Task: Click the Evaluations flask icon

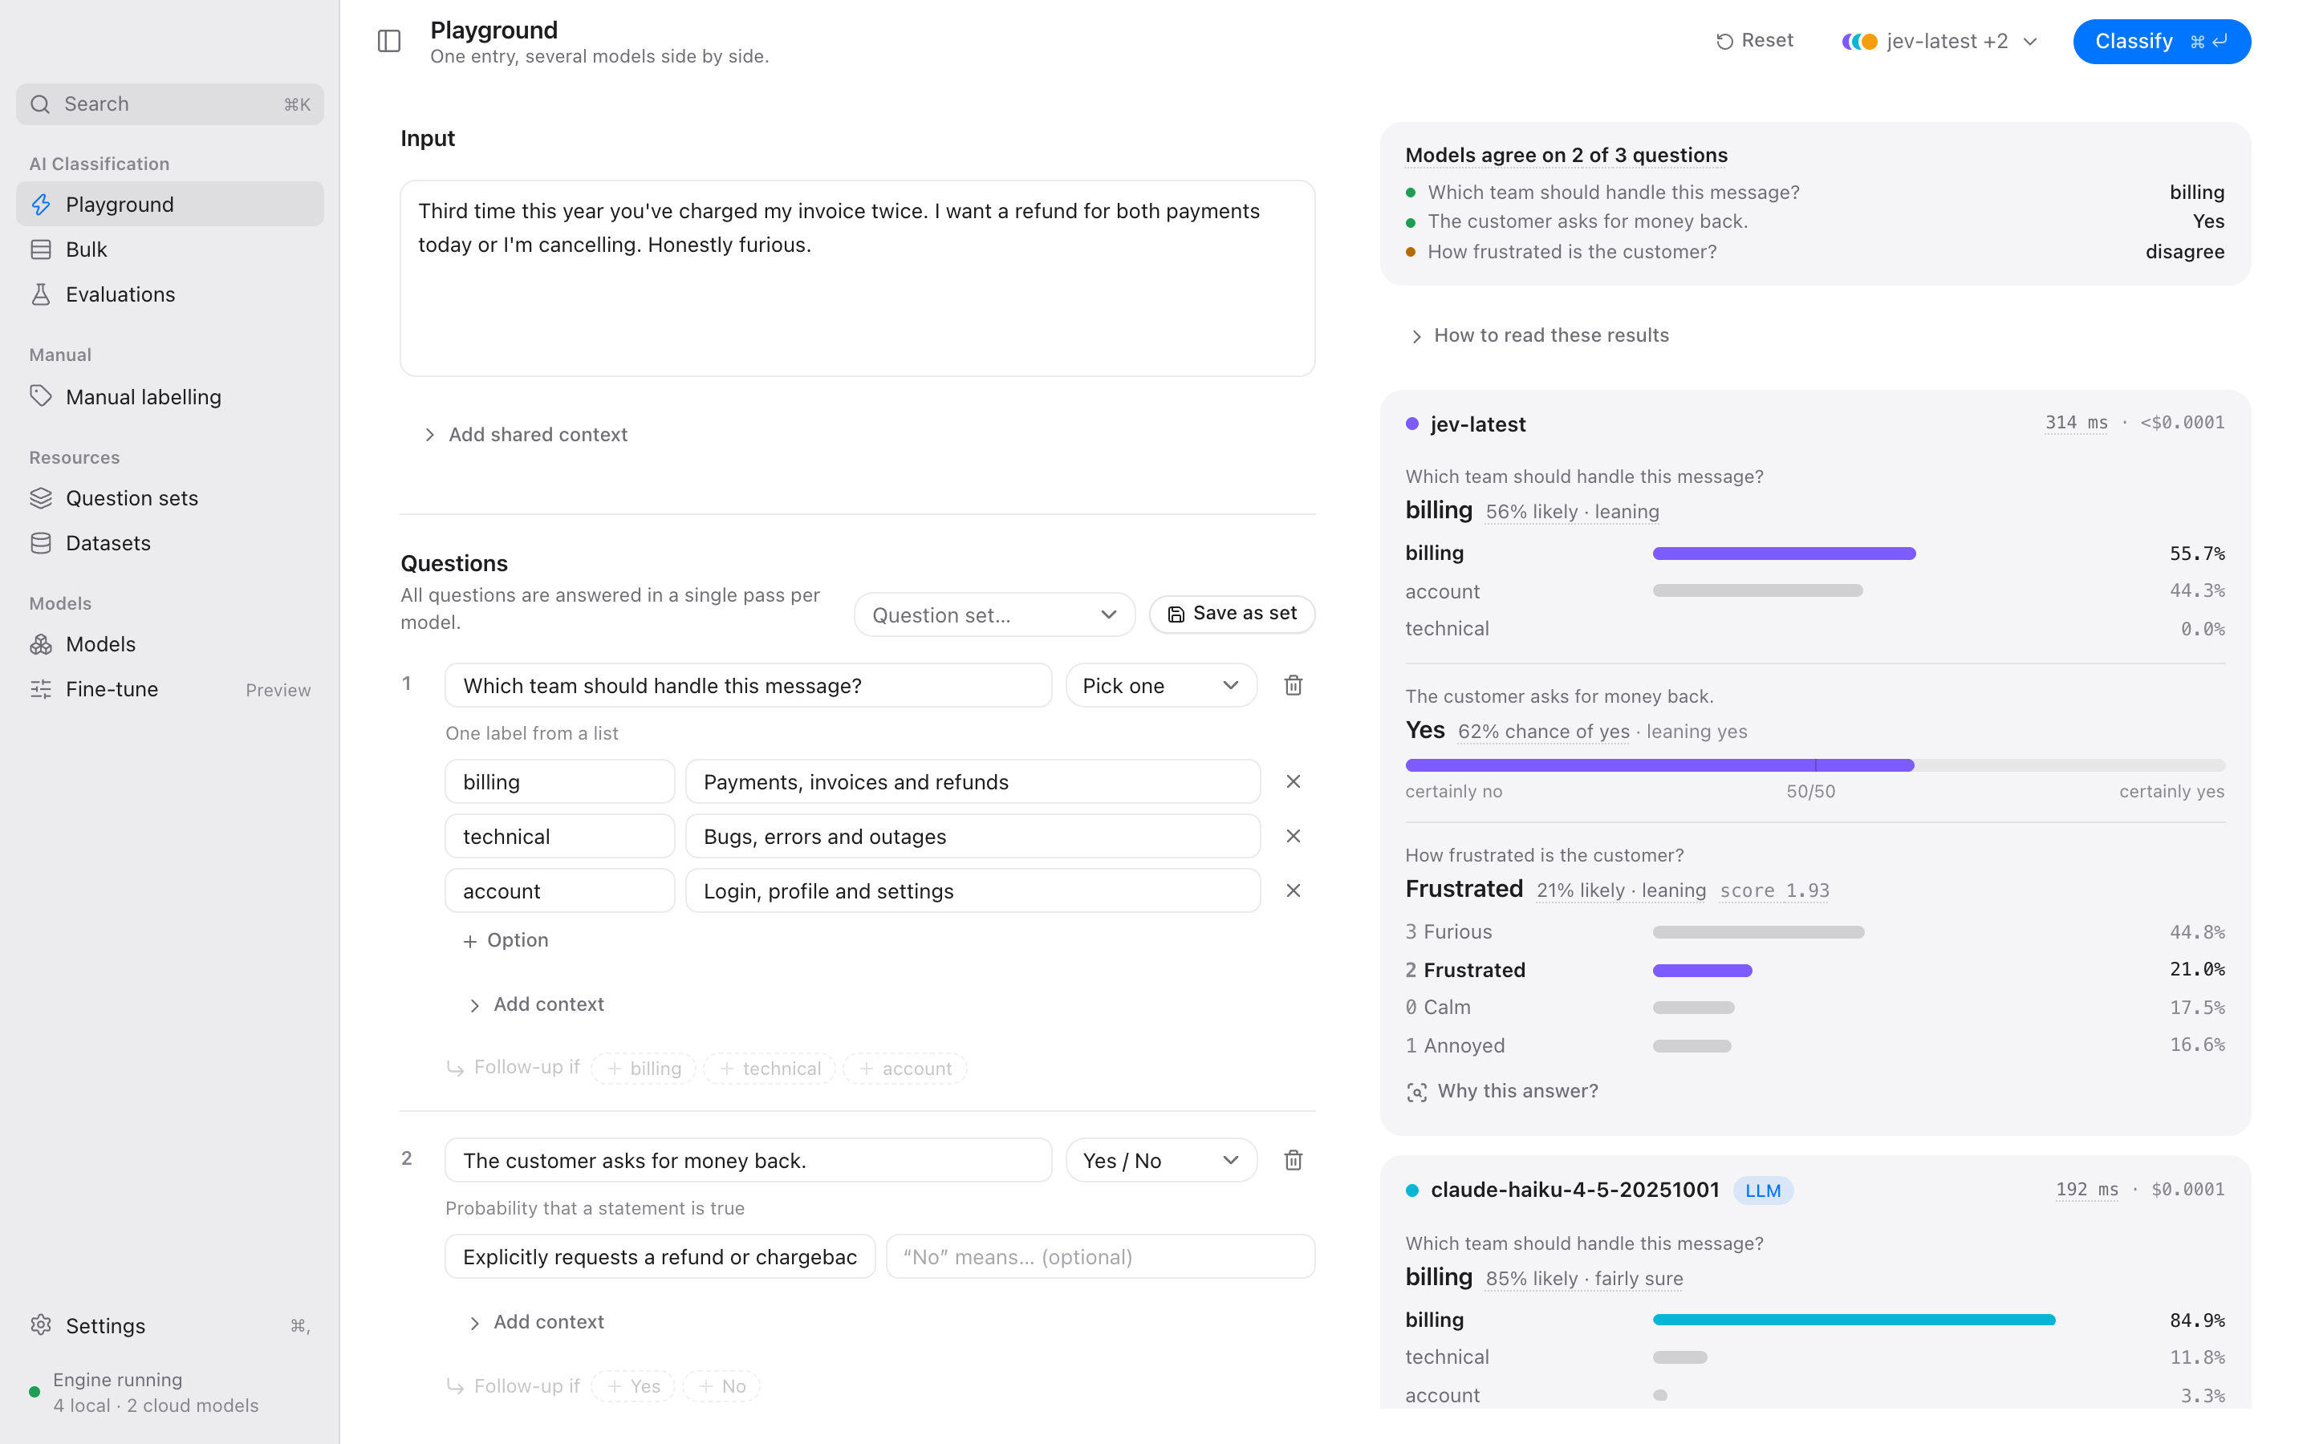Action: 41,294
